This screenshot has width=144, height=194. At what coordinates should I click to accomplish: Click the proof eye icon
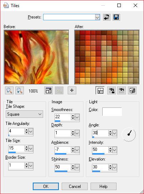point(122,90)
